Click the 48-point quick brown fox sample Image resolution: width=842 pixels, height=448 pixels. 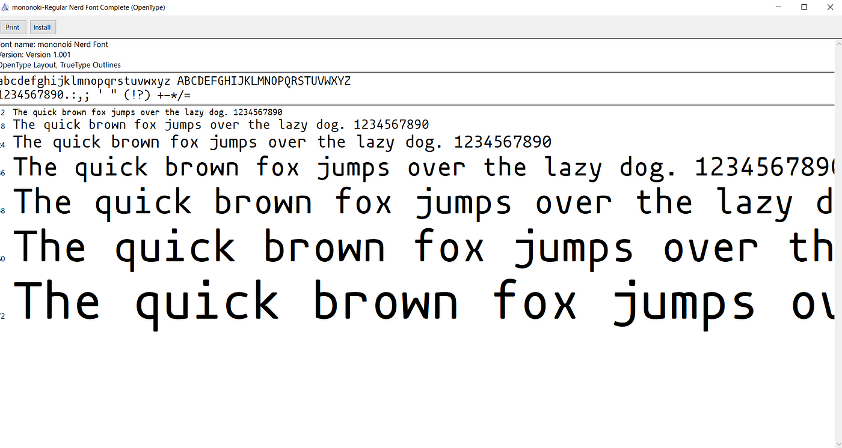click(x=423, y=203)
